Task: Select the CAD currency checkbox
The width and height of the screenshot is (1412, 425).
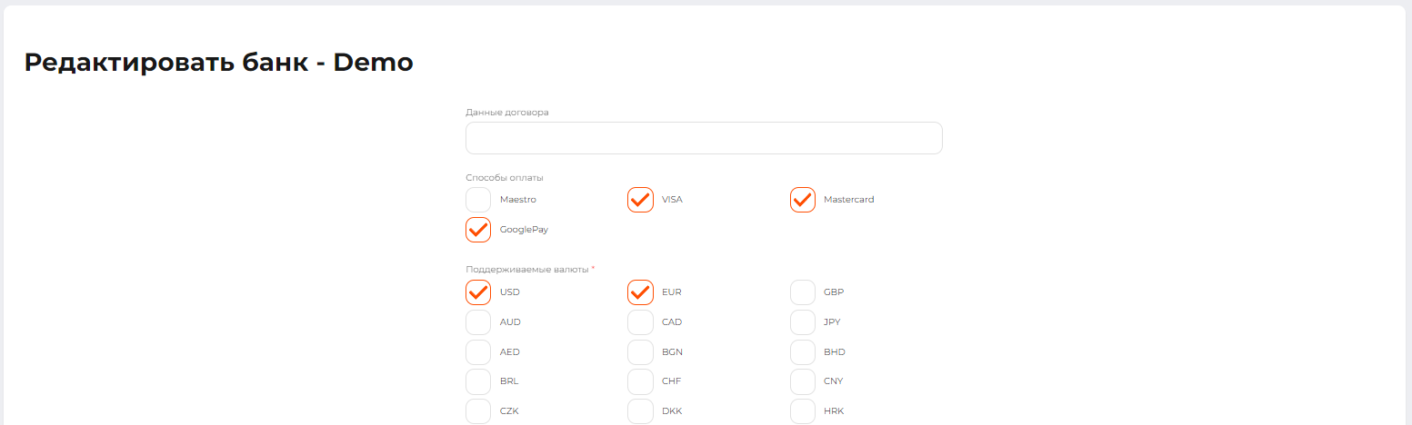Action: pyautogui.click(x=640, y=322)
